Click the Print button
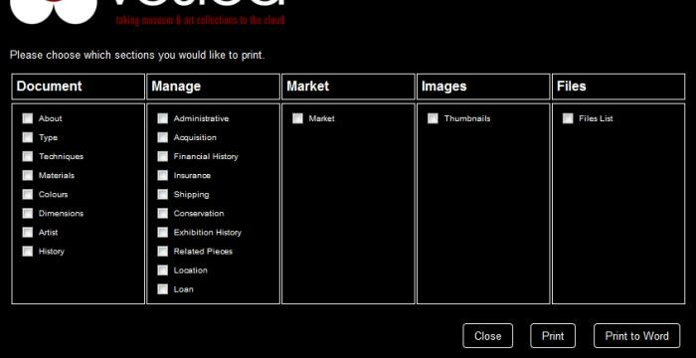This screenshot has width=696, height=358. click(553, 336)
